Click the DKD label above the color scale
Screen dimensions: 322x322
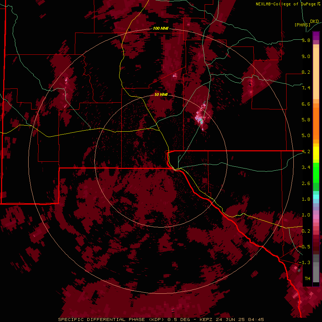tap(314, 21)
